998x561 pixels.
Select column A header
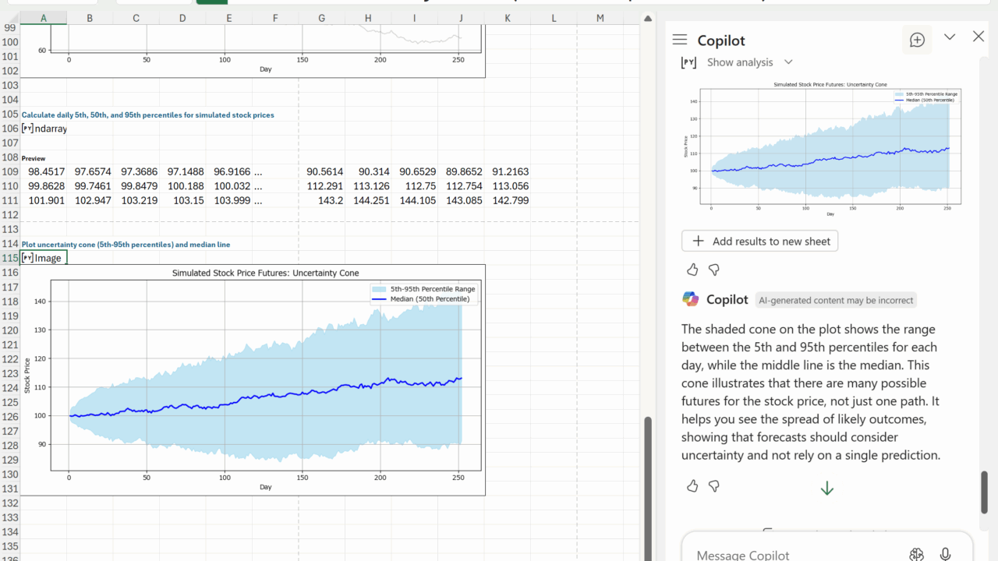click(x=43, y=18)
